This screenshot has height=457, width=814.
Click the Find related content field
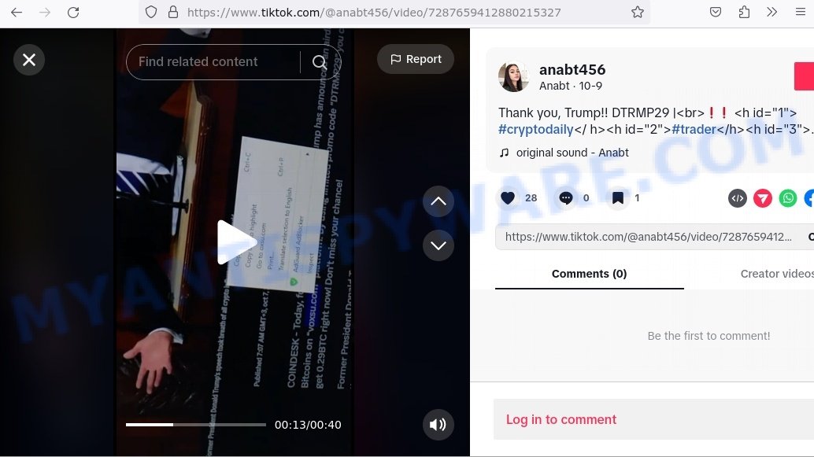click(214, 61)
